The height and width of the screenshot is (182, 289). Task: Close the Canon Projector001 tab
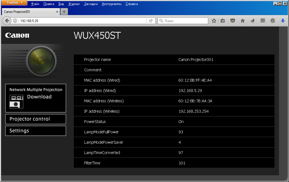coord(57,12)
